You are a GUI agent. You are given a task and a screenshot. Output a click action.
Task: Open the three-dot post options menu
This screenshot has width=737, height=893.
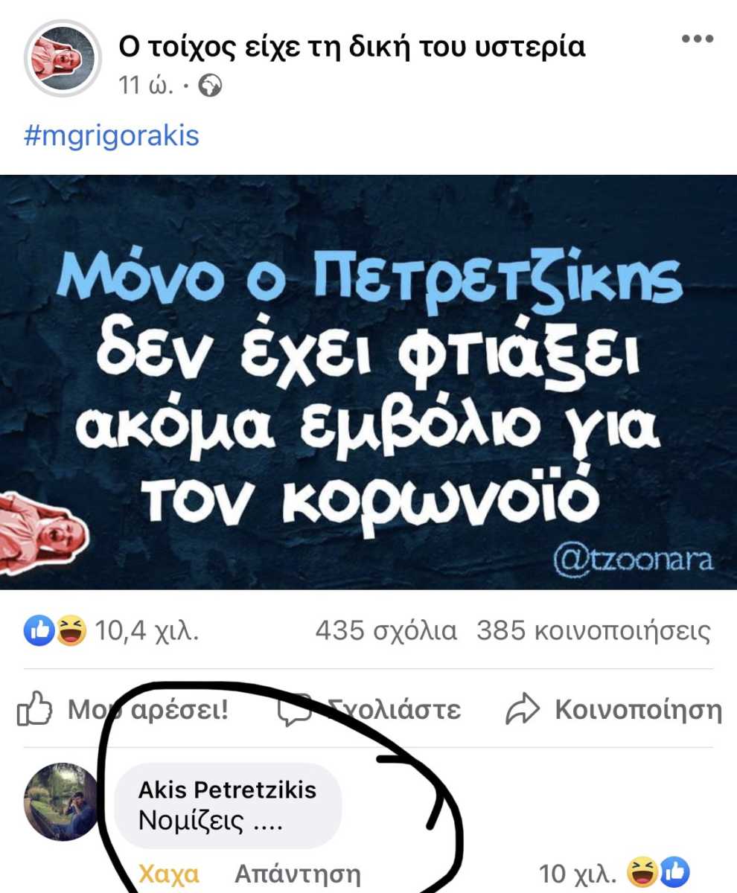tap(698, 39)
